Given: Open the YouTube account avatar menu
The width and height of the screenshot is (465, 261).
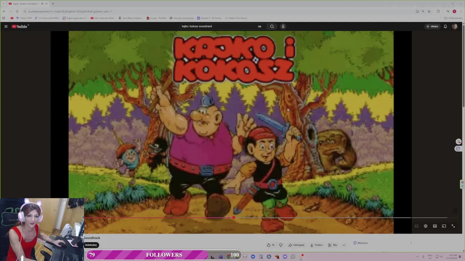Looking at the screenshot, I should coord(454,26).
